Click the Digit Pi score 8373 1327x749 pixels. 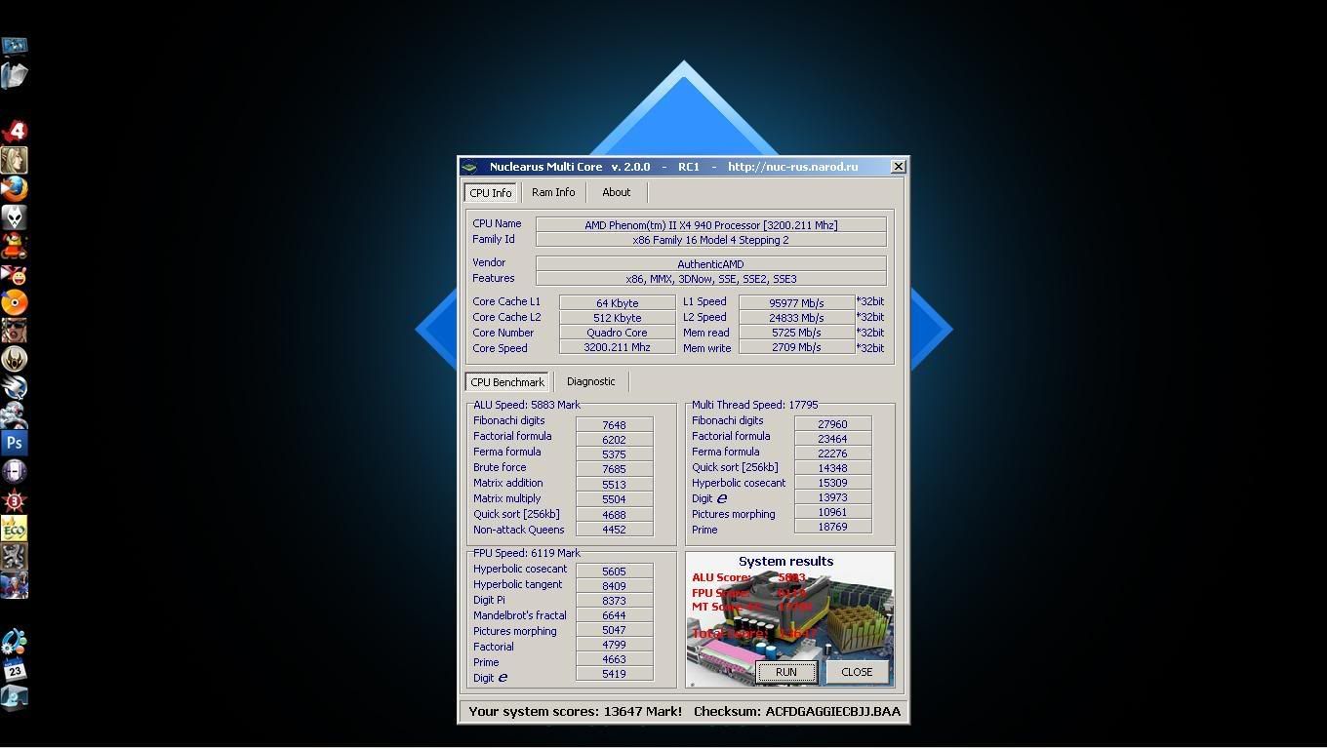click(614, 601)
